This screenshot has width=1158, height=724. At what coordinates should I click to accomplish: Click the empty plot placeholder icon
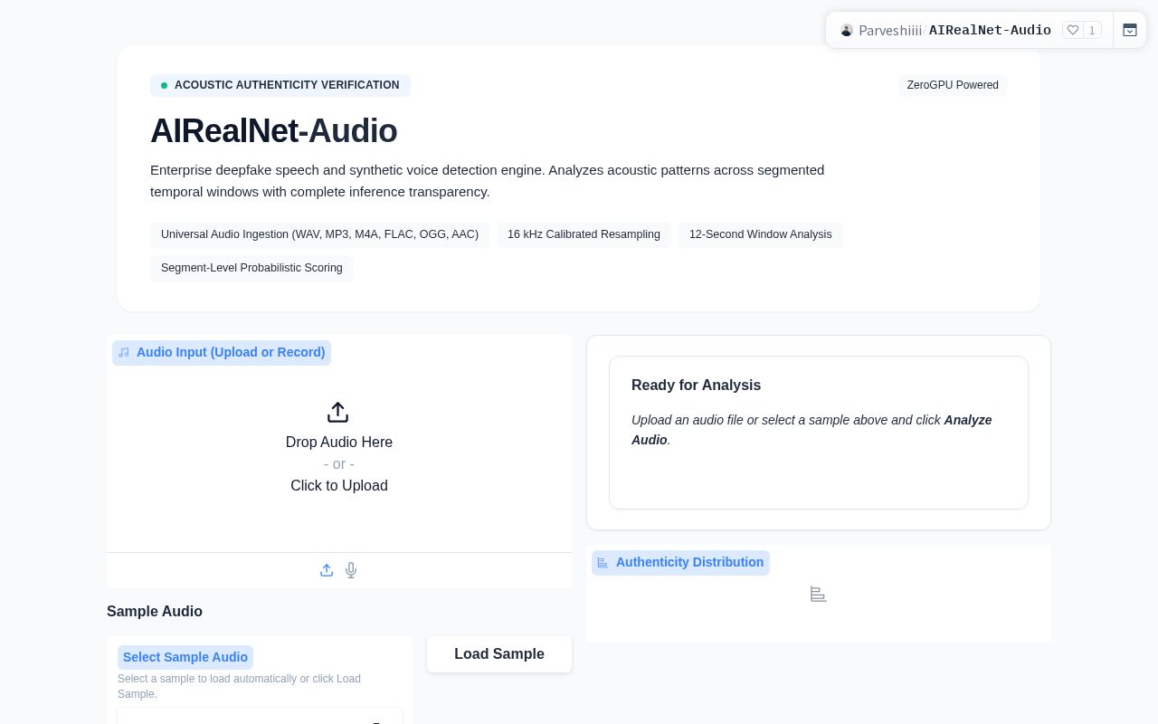tap(819, 594)
